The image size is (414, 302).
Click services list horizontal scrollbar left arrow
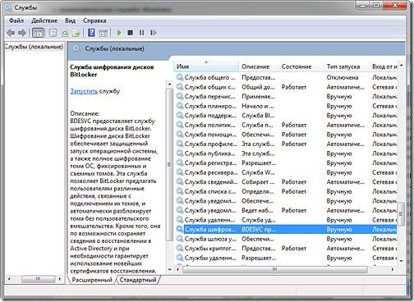pos(177,269)
